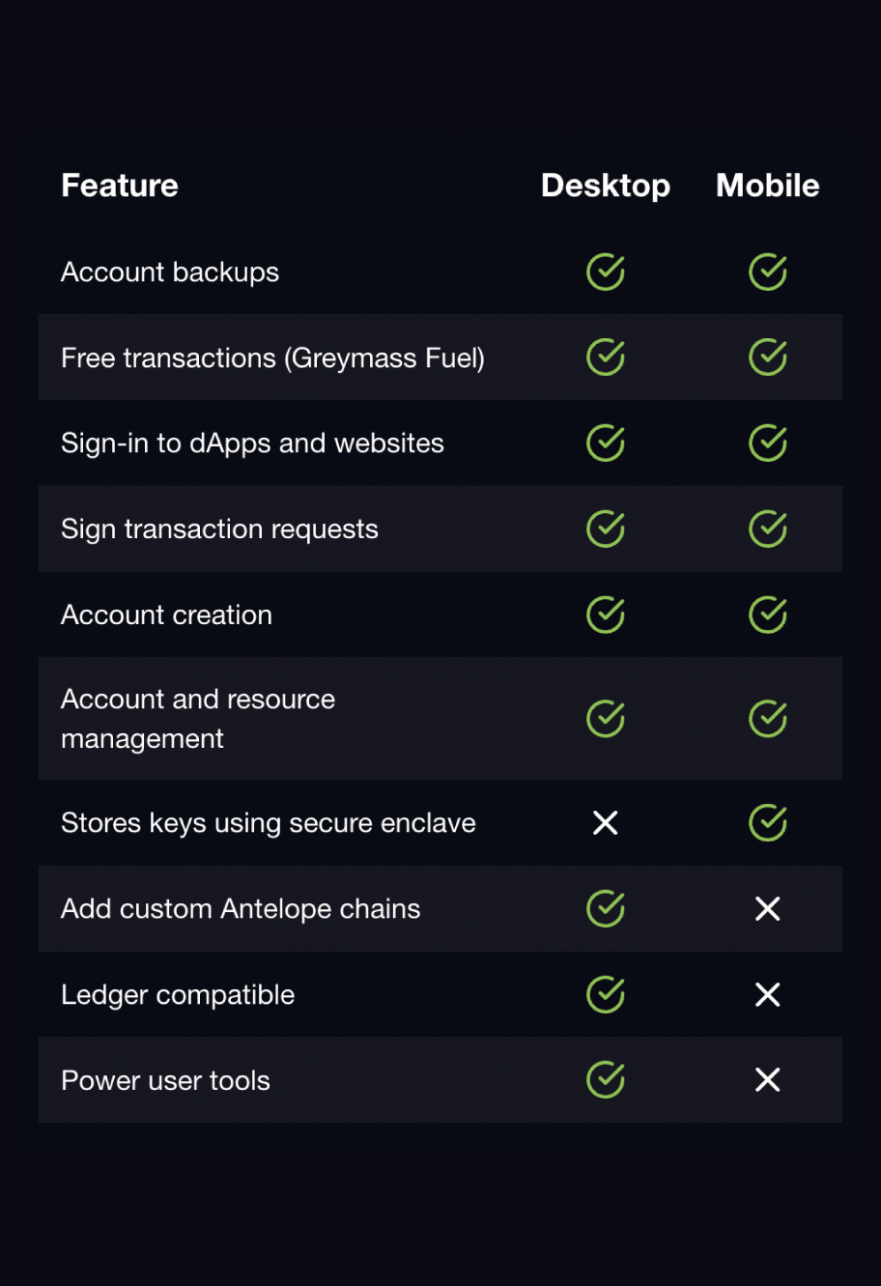
Task: Click the Feature column header
Action: point(120,186)
